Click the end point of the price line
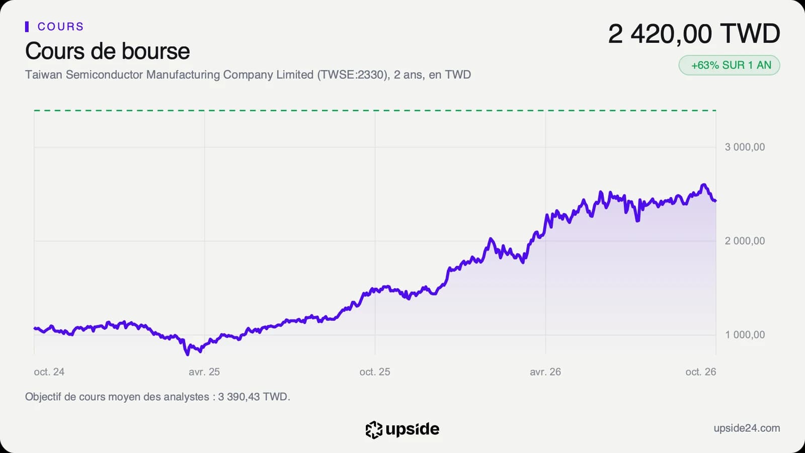805x453 pixels. (715, 201)
